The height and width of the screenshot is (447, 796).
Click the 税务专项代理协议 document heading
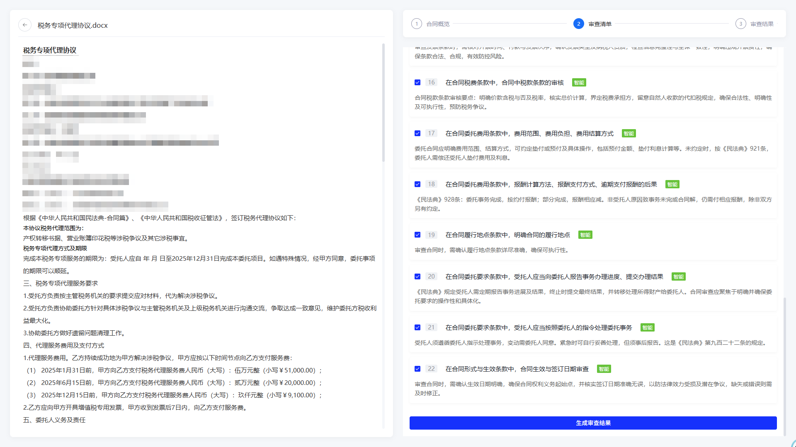(50, 50)
